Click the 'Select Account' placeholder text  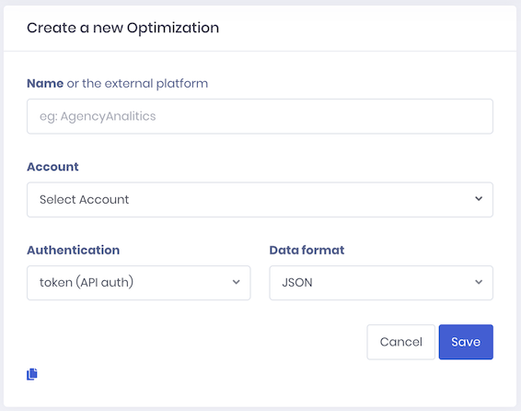(84, 200)
